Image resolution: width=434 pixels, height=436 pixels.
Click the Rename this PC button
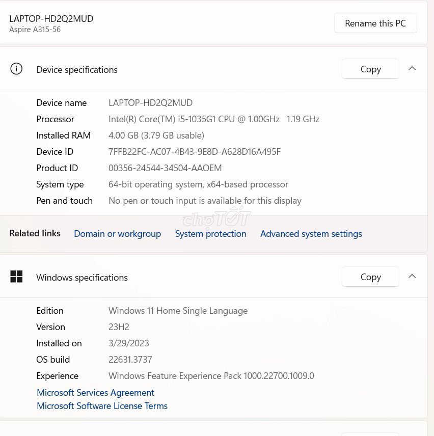pos(375,23)
